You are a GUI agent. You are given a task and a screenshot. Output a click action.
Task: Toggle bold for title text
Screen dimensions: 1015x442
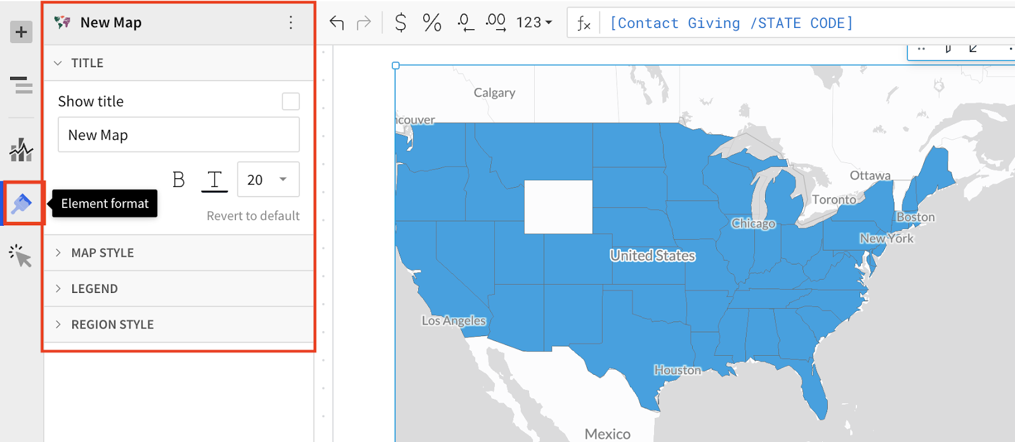(179, 180)
